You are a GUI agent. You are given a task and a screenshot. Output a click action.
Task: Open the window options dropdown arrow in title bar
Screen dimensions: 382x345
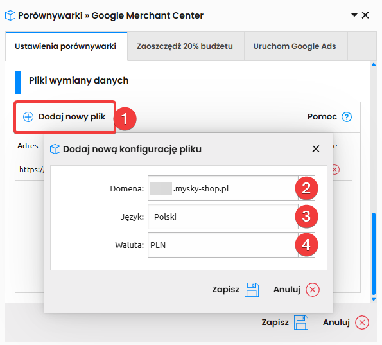[x=354, y=15]
